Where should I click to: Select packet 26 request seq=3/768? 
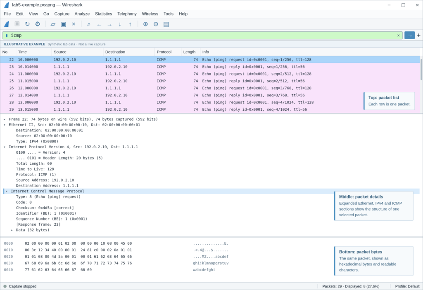pyautogui.click(x=210, y=88)
